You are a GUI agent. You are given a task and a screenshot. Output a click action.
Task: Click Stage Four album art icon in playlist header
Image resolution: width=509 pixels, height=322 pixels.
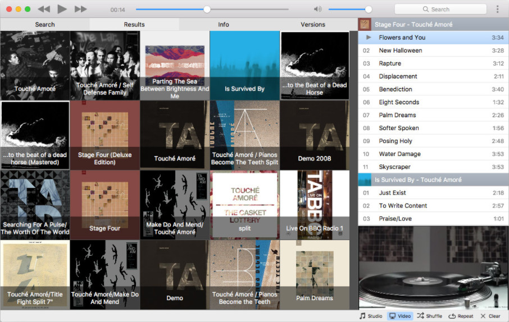click(365, 24)
